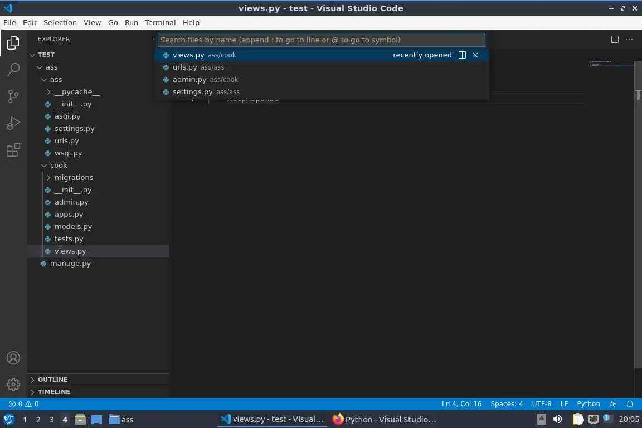Viewport: 642px width, 428px height.
Task: Remove views.py from recently opened
Action: tap(475, 55)
